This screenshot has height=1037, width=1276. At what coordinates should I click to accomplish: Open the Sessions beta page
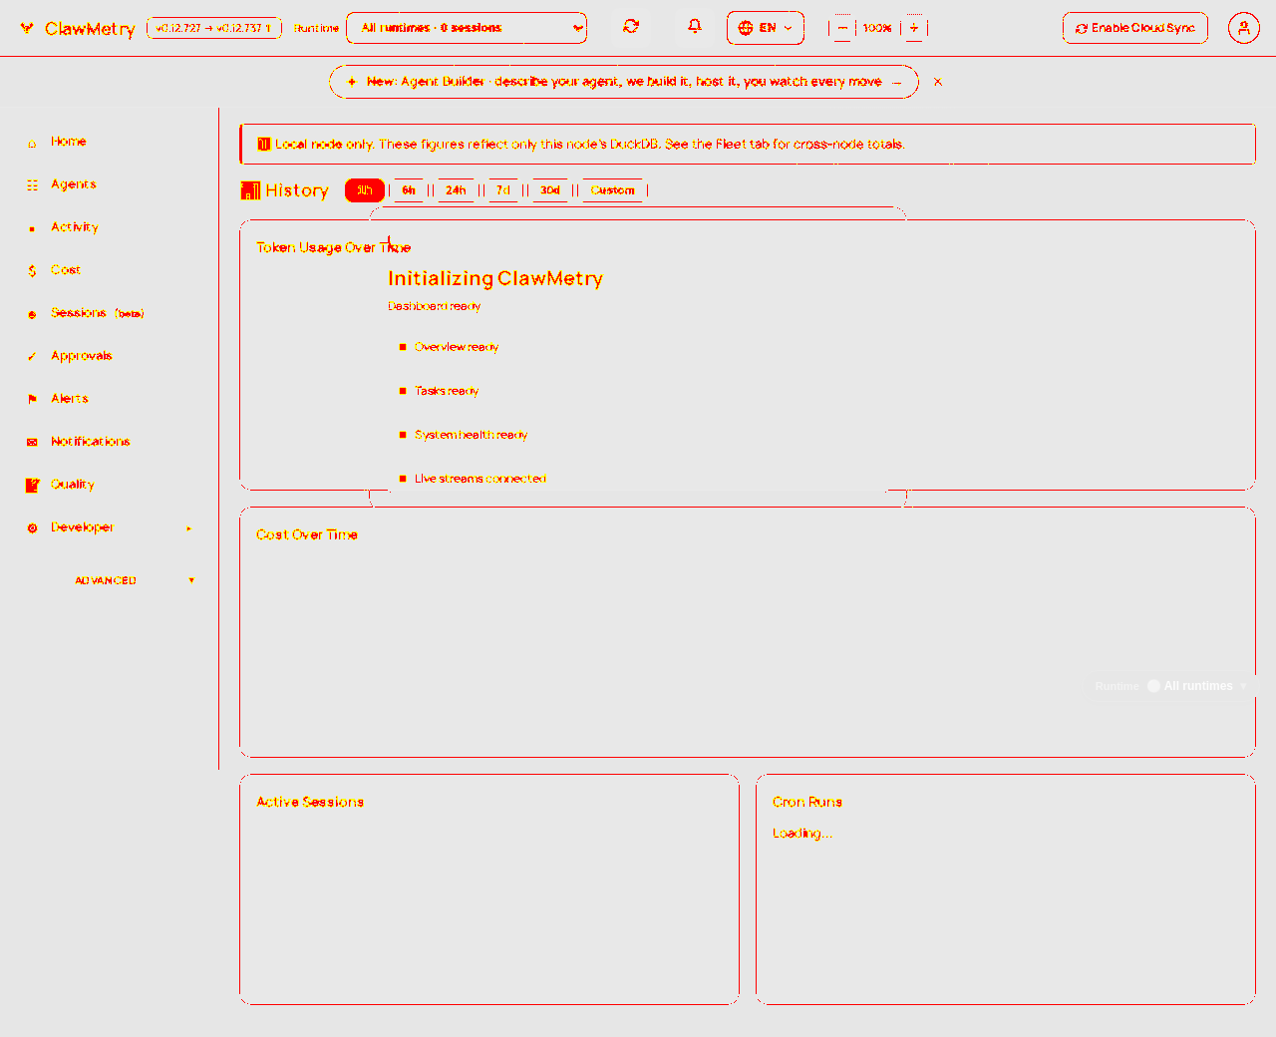tap(98, 313)
